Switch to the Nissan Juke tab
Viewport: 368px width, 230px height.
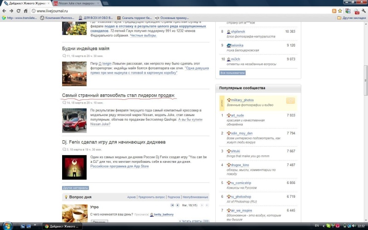[x=76, y=3]
